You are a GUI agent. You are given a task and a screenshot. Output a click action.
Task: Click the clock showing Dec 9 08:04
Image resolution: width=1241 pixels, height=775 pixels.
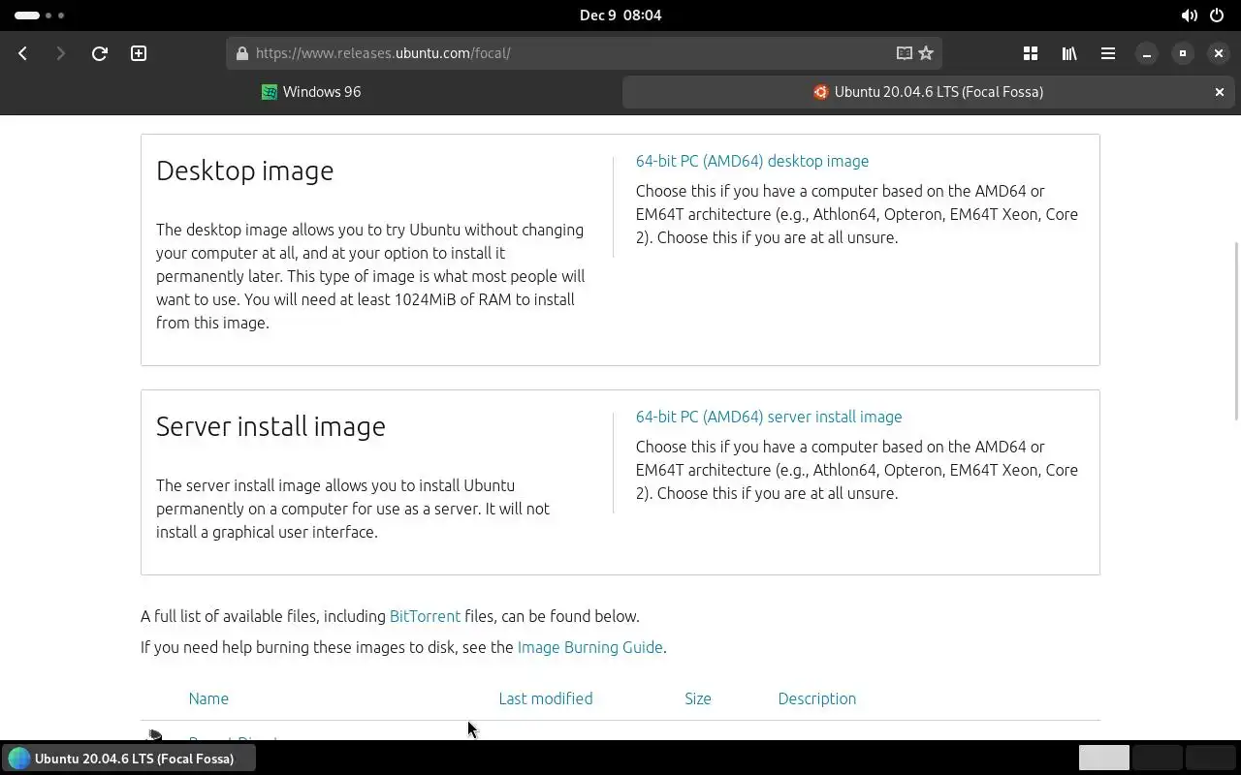[x=620, y=15]
